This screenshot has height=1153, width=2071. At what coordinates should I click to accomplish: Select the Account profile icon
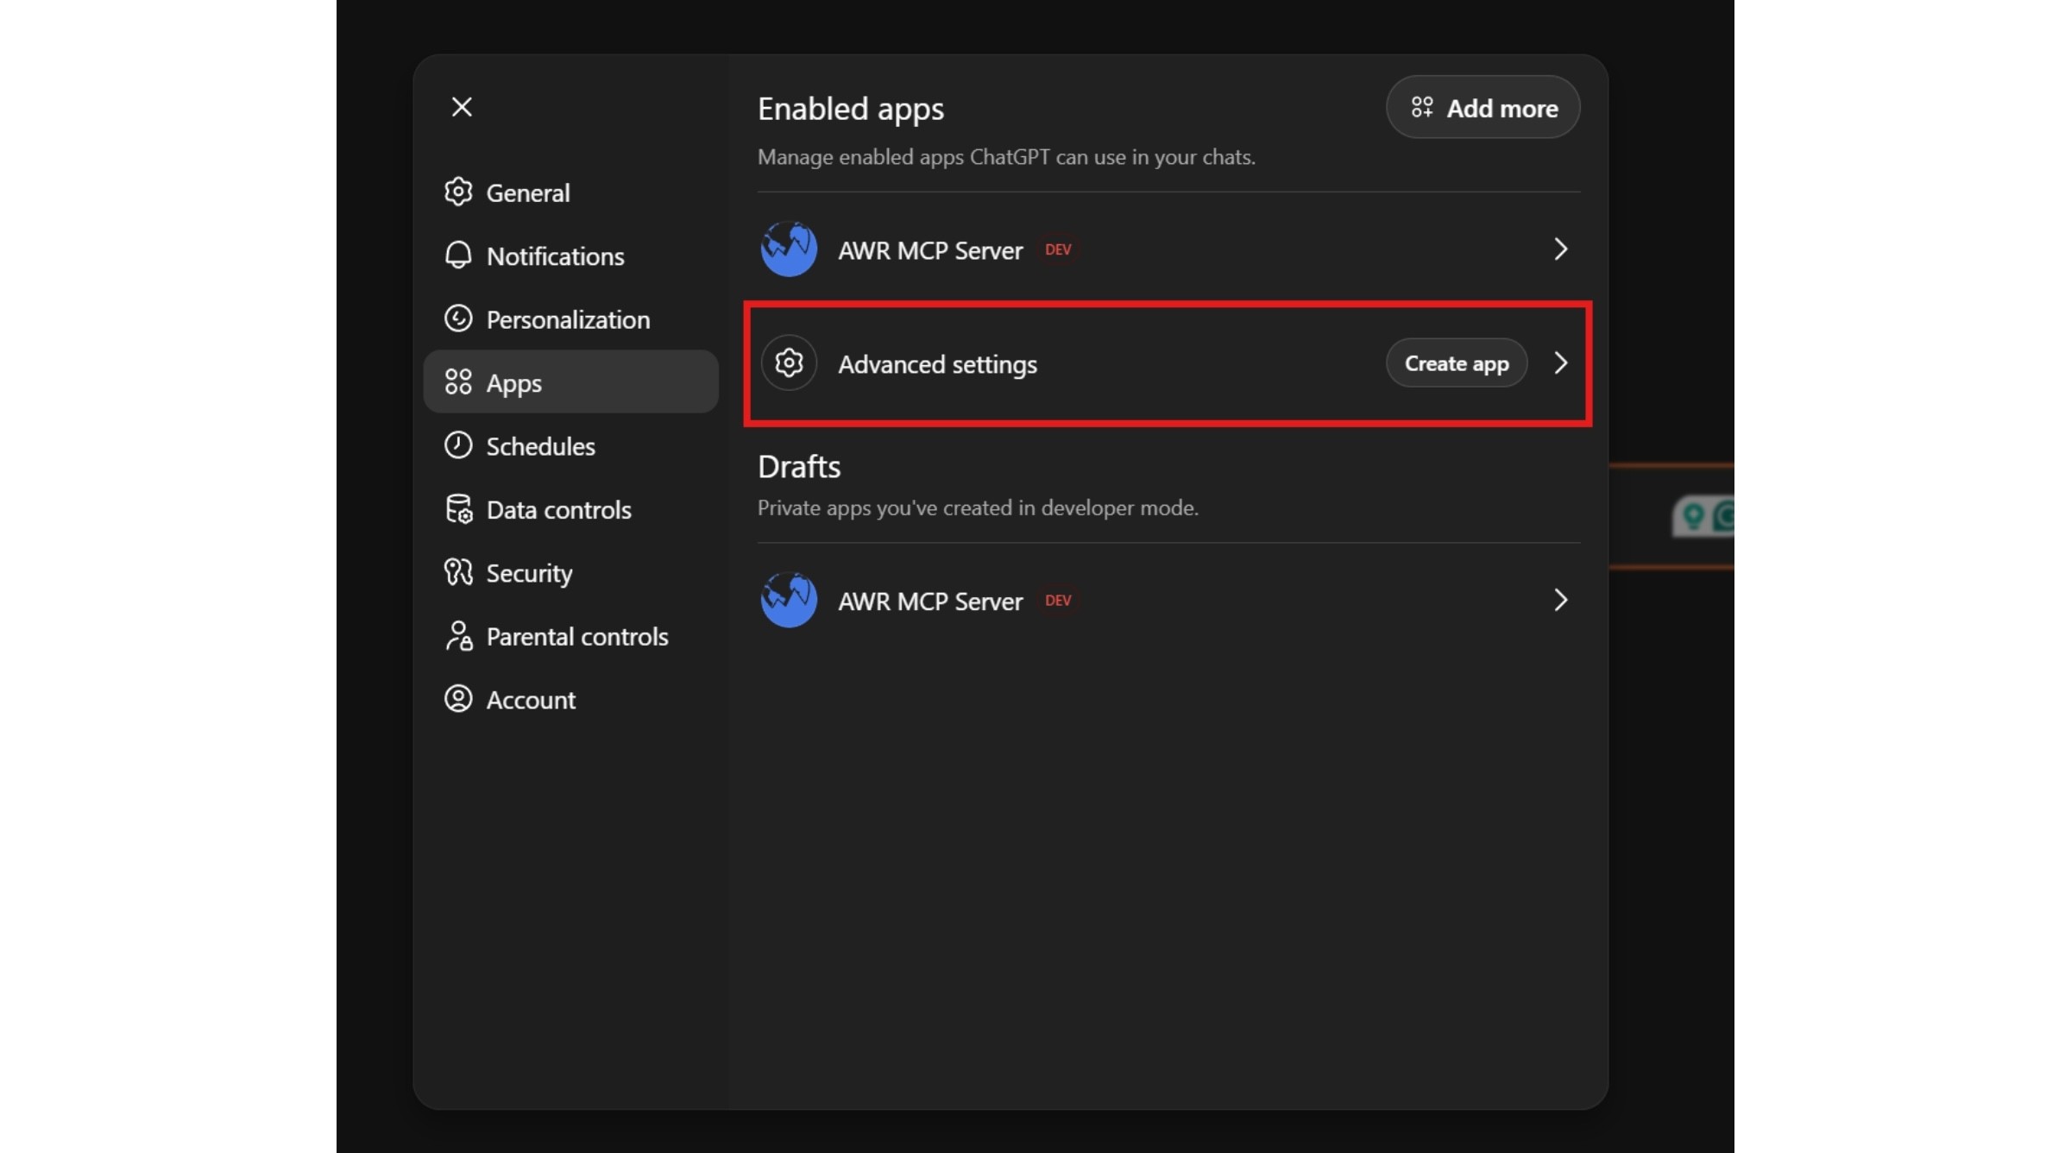(458, 699)
